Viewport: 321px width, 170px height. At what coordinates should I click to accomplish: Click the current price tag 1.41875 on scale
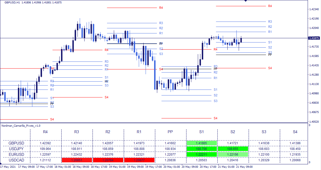click(x=314, y=37)
